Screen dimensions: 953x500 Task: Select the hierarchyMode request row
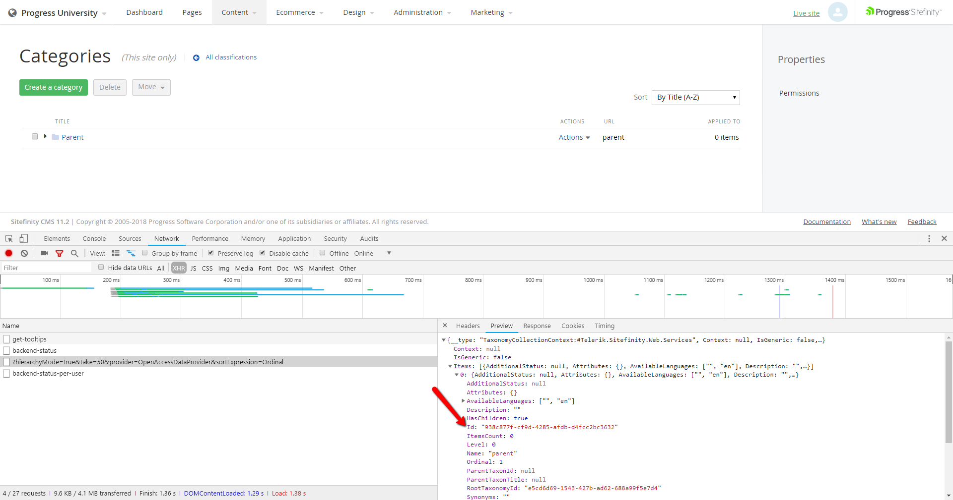point(218,362)
